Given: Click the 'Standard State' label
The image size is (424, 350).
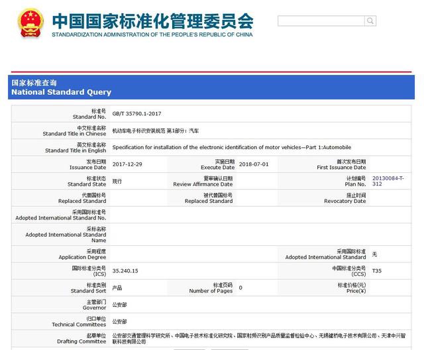Looking at the screenshot, I should pyautogui.click(x=87, y=184).
